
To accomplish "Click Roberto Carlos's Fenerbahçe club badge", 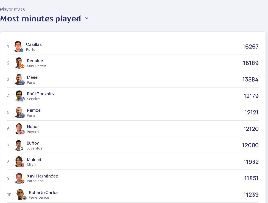I will pyautogui.click(x=24, y=198).
